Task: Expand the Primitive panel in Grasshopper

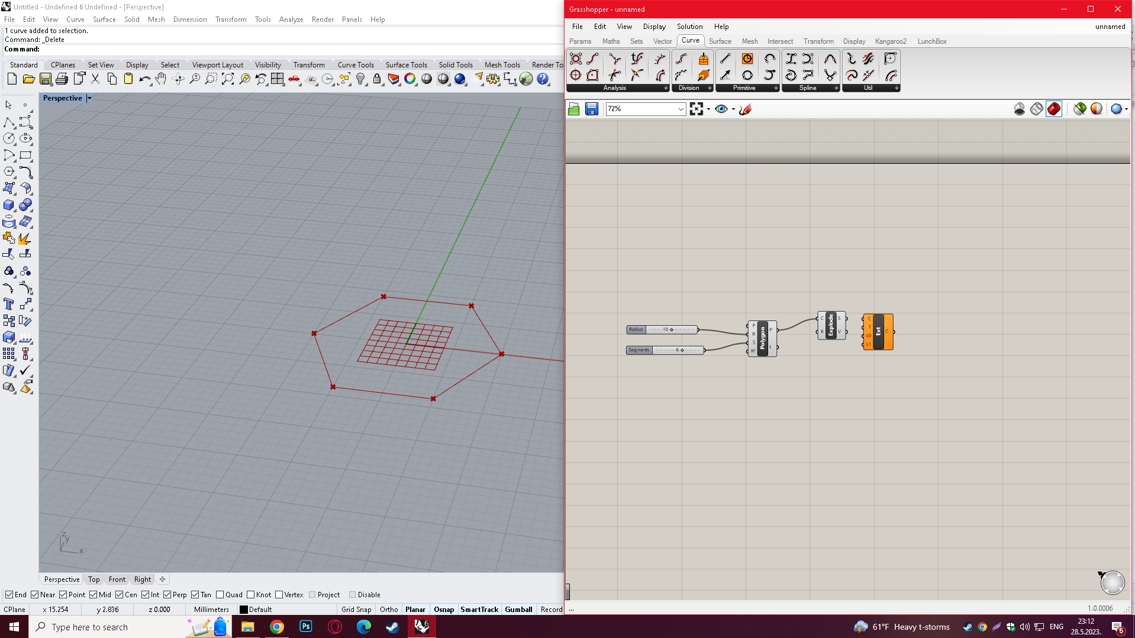Action: [x=776, y=88]
